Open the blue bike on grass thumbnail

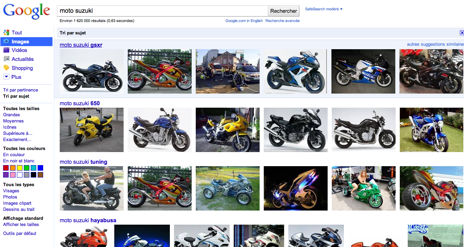pos(432,130)
